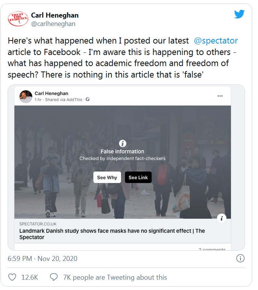Open the Facebook post three-dots menu
Screen dimensions: 258x290
coord(220,96)
